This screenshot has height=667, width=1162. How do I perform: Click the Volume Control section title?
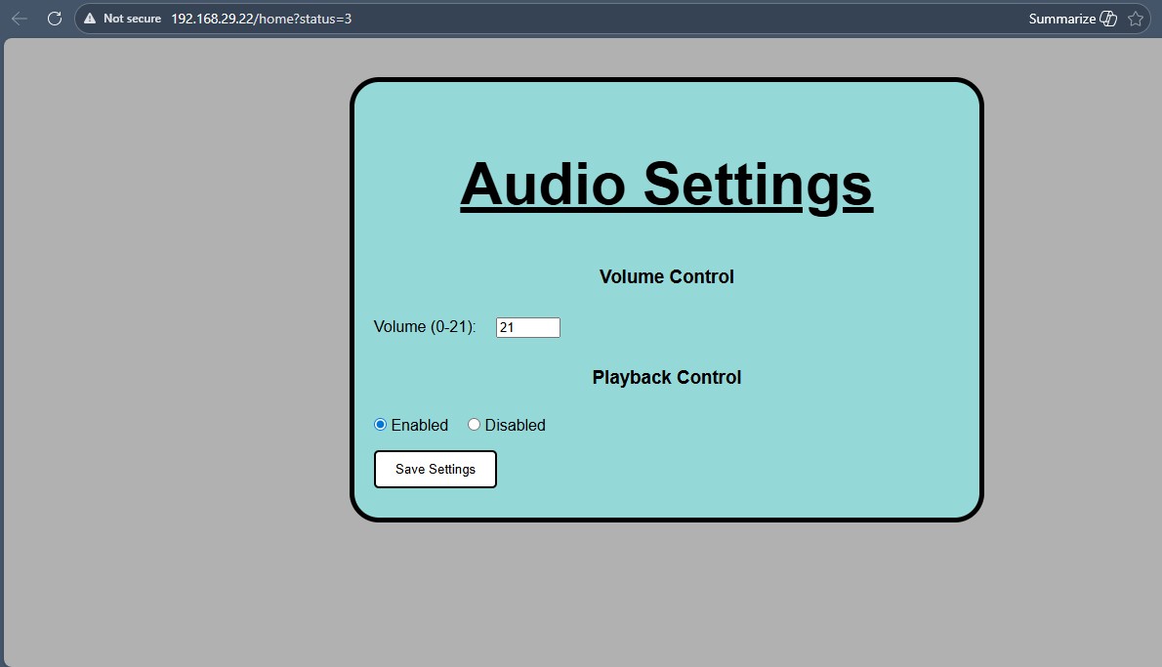(666, 276)
